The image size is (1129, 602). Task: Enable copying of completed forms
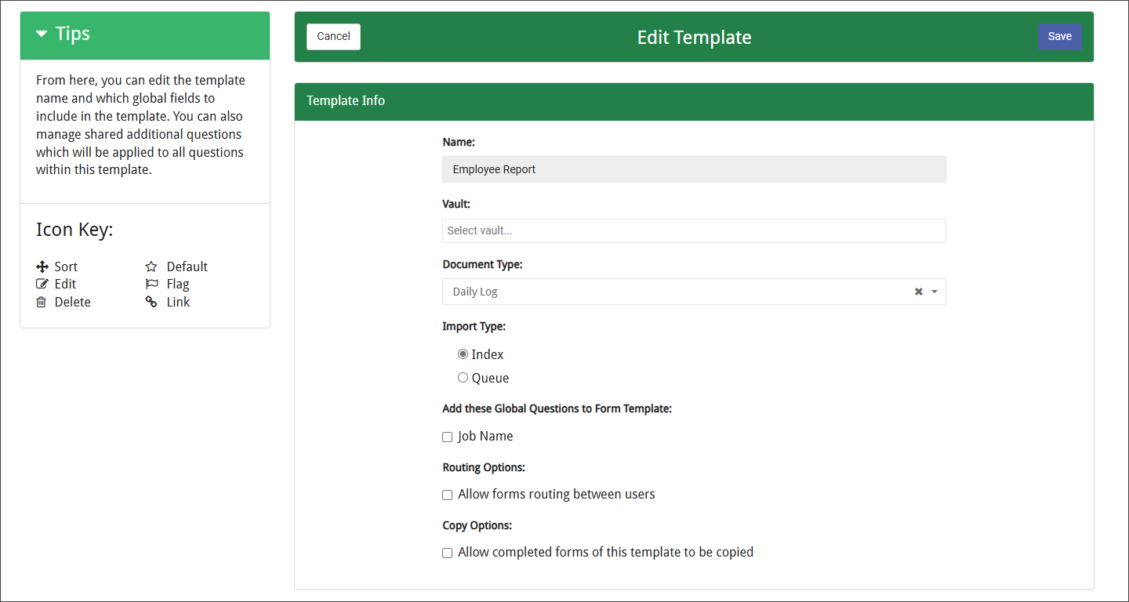447,553
